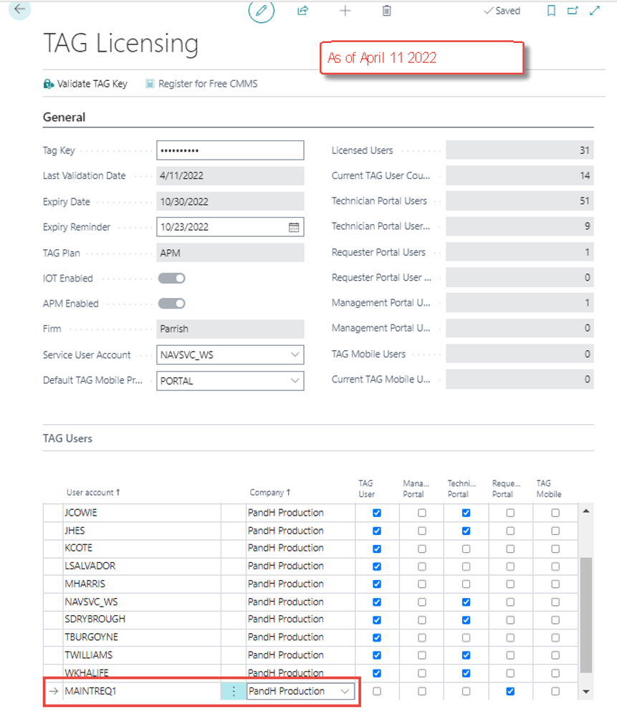Viewport: 617px width, 714px height.
Task: Select the KCOTE user account cell
Action: 142,549
